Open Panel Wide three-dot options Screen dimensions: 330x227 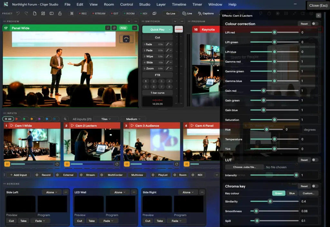(135, 28)
